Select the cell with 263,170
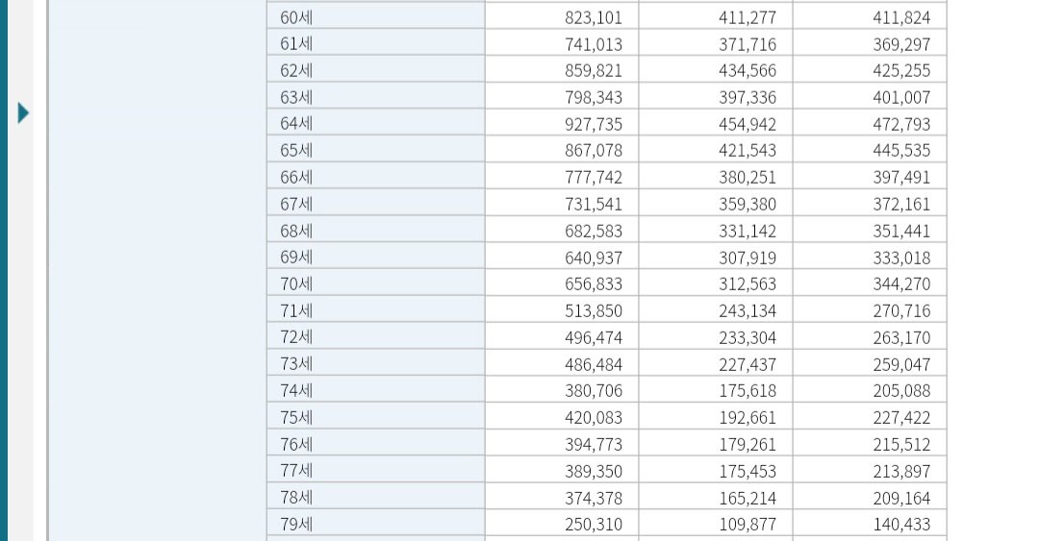Viewport: 1039px width, 541px height. (x=870, y=337)
